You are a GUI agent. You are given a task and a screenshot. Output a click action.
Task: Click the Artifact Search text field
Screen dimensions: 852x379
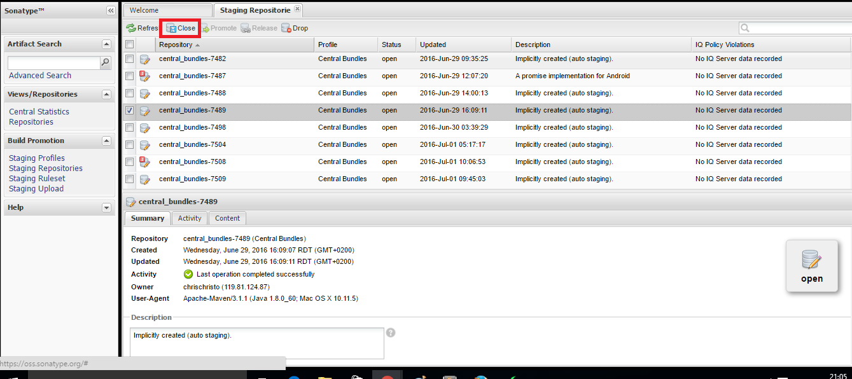click(x=54, y=63)
